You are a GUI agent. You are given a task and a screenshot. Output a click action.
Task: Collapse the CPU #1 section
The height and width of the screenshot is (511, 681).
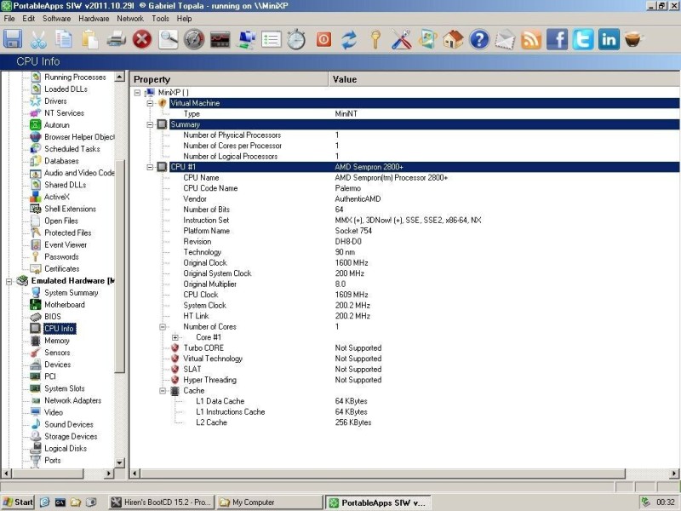pos(150,167)
